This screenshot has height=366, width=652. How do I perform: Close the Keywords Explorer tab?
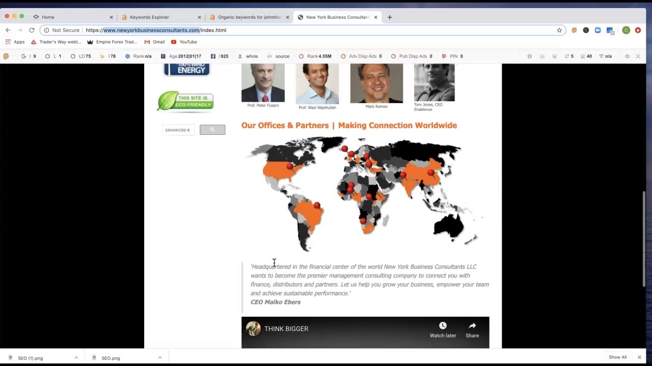199,17
